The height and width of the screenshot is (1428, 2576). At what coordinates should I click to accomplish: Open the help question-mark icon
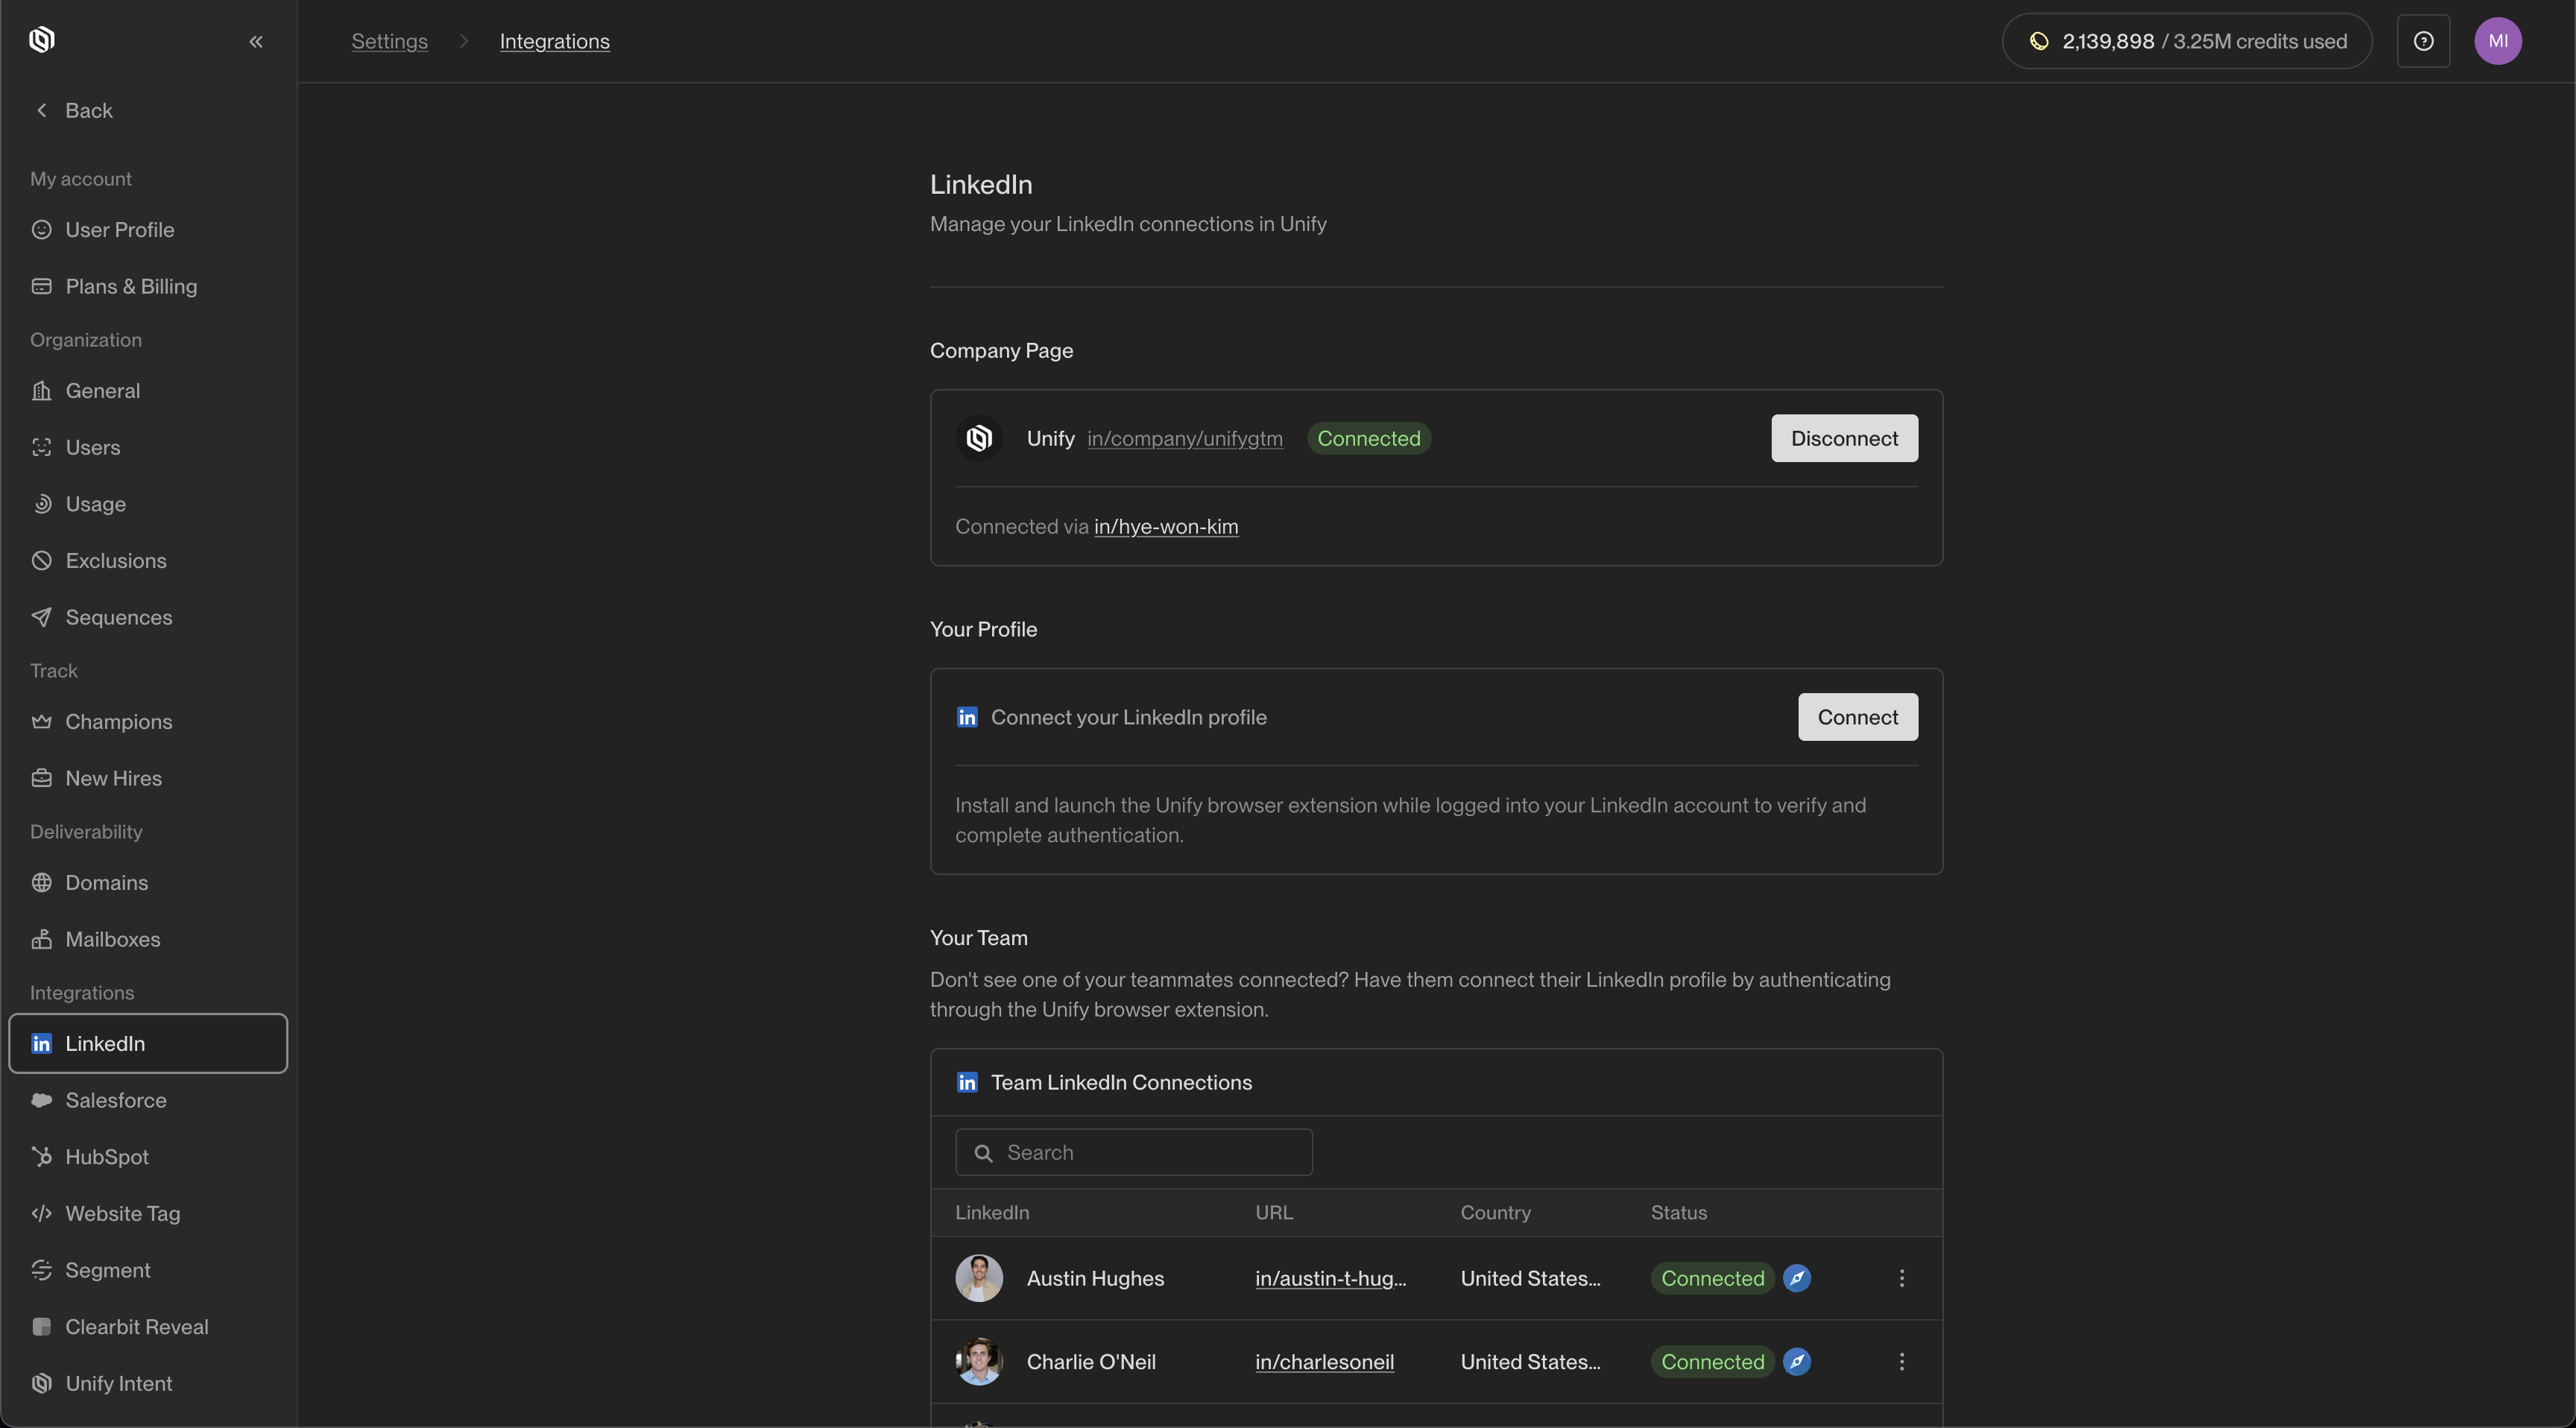[x=2423, y=41]
